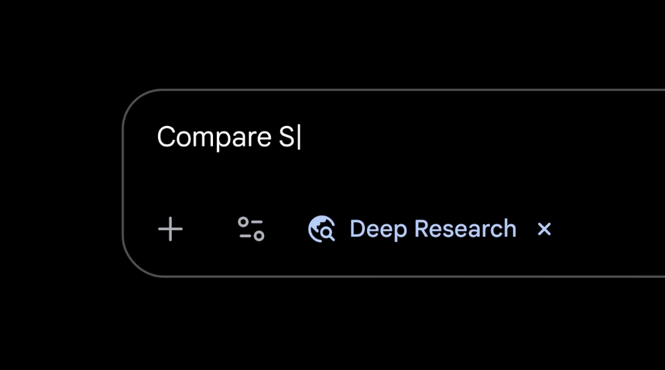Click the Deep Research label text

click(x=433, y=229)
